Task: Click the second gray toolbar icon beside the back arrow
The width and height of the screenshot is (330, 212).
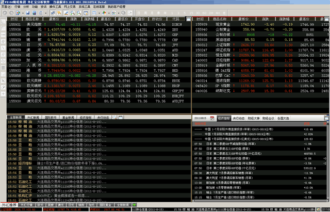Action: click(11, 13)
